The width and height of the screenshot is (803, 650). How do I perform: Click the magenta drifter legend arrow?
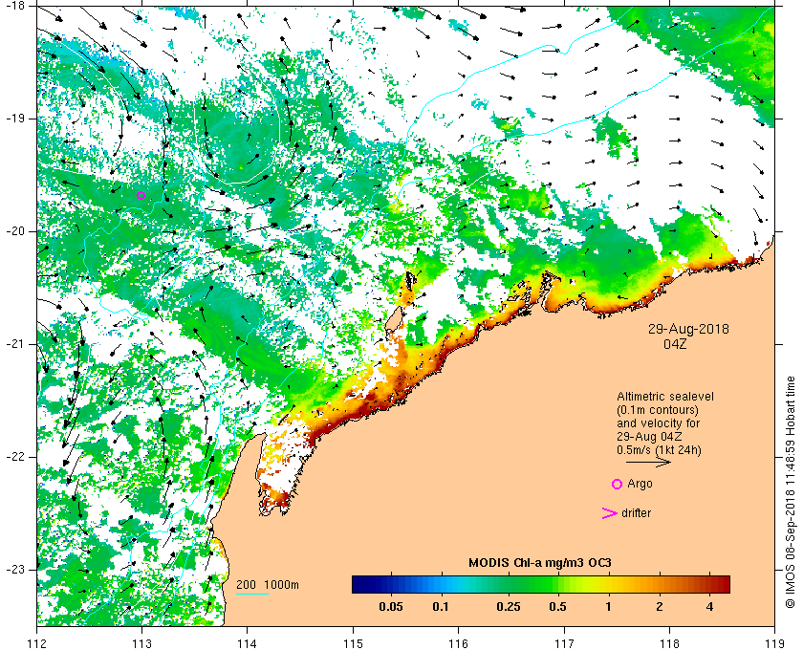click(x=609, y=513)
